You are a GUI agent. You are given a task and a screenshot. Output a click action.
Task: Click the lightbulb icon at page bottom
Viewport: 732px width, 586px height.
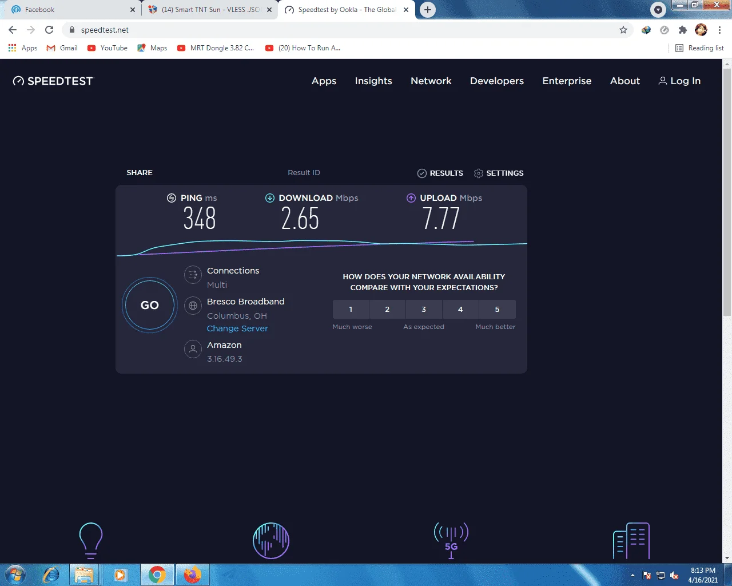coord(90,541)
